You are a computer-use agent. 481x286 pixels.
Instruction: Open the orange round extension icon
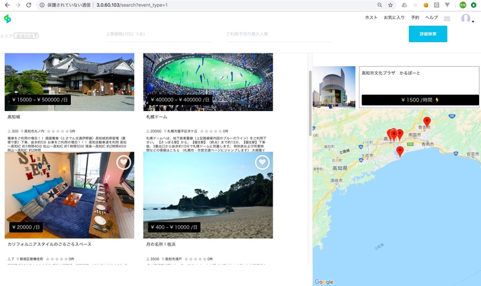[426, 5]
